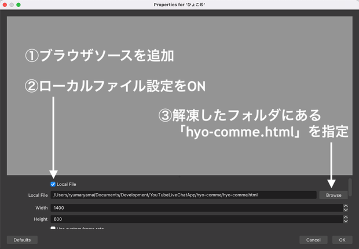Decrease Height with the down arrow
The height and width of the screenshot is (249, 359).
point(346,221)
